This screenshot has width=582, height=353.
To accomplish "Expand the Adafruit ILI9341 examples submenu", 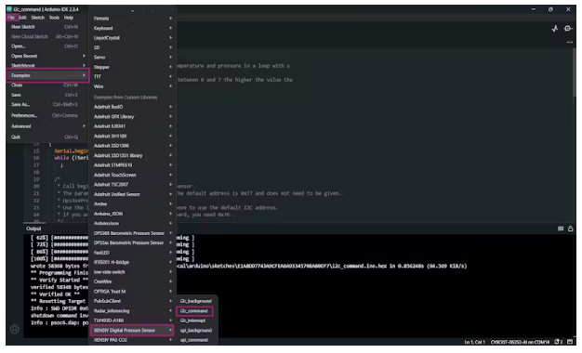I will click(132, 126).
